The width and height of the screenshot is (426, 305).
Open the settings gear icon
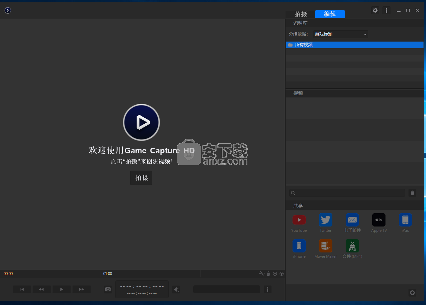(x=375, y=10)
